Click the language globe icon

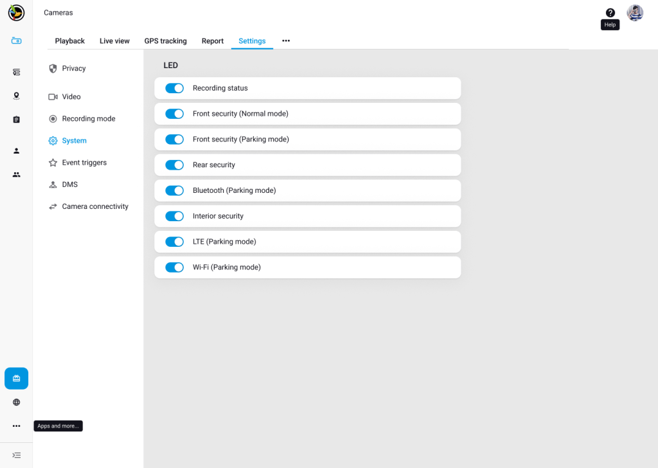pos(16,402)
